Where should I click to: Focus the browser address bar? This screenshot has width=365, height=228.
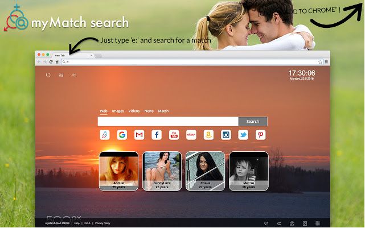(192, 62)
